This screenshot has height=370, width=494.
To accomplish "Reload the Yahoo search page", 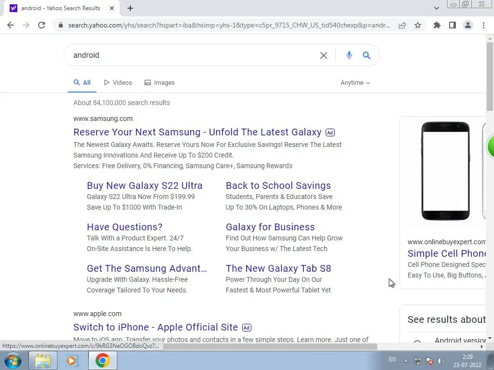I will click(41, 25).
